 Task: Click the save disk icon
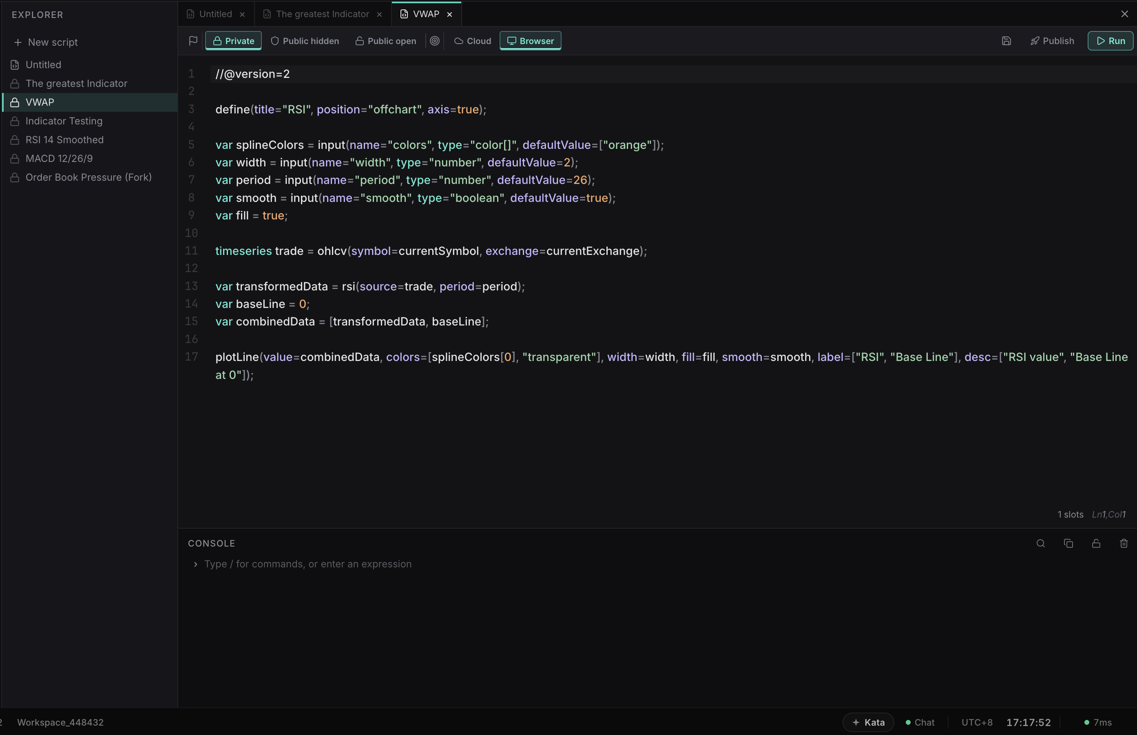[1006, 41]
